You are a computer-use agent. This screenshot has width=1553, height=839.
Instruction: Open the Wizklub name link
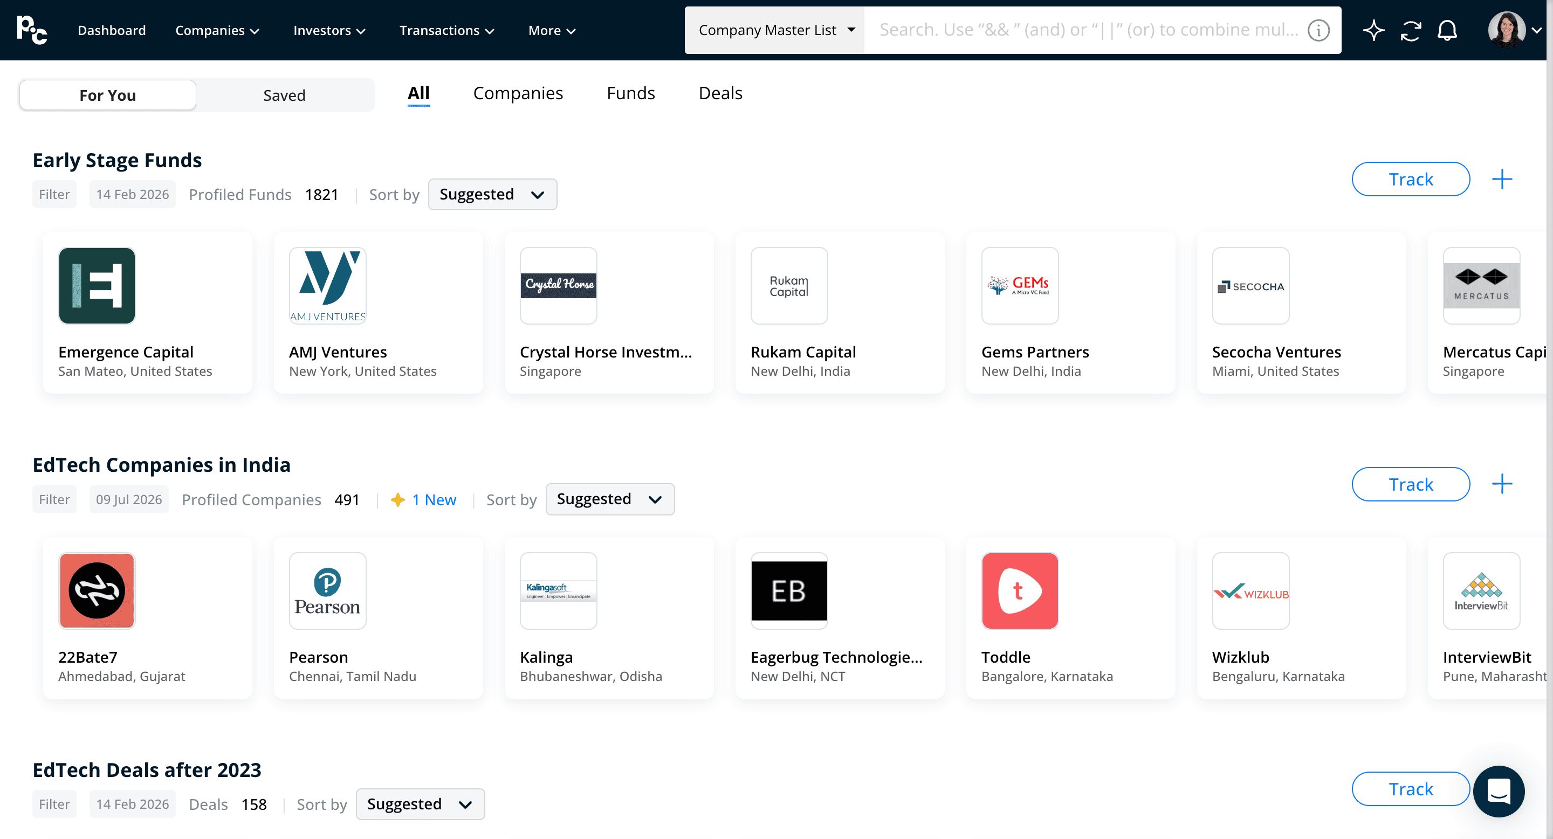pyautogui.click(x=1241, y=657)
